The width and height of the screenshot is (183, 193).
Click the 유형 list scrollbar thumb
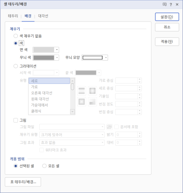pyautogui.click(x=73, y=87)
